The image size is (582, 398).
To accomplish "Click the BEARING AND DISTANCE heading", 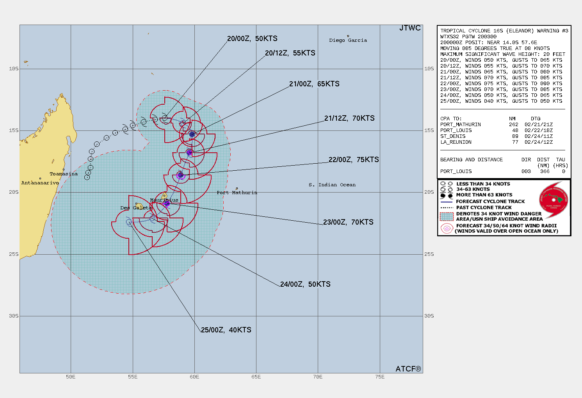I will pos(472,160).
